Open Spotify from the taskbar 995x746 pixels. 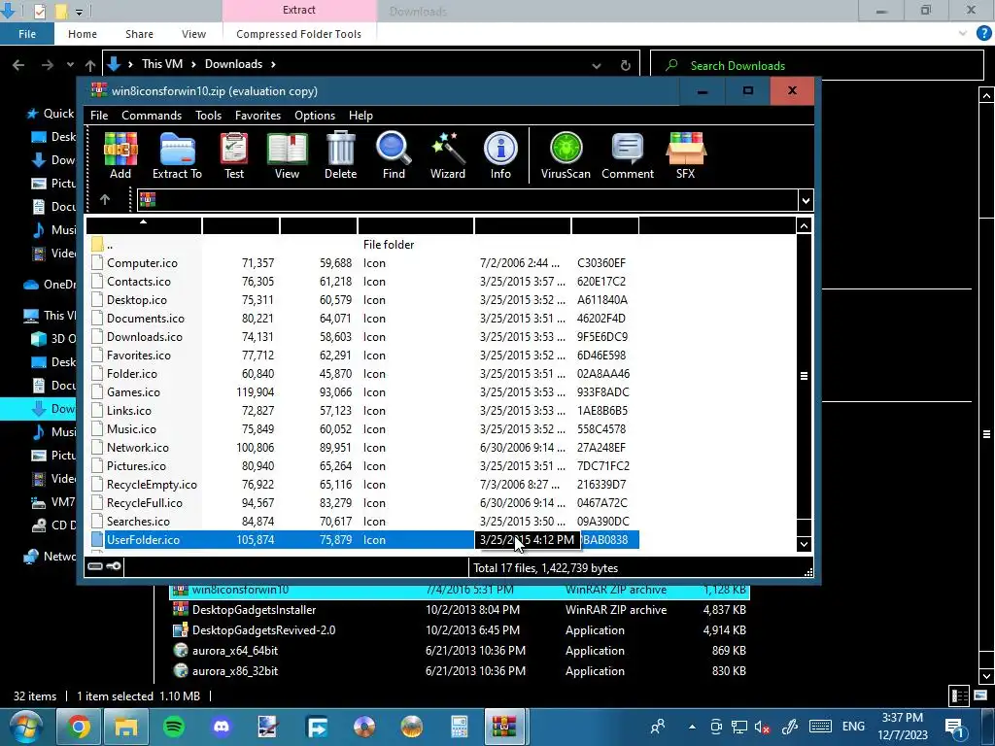click(x=173, y=727)
